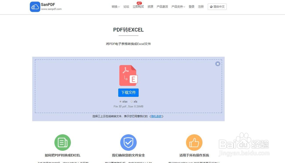This screenshot has width=285, height=163.
Task: Click the red HOT badge above 立即购买
Action: (139, 3)
